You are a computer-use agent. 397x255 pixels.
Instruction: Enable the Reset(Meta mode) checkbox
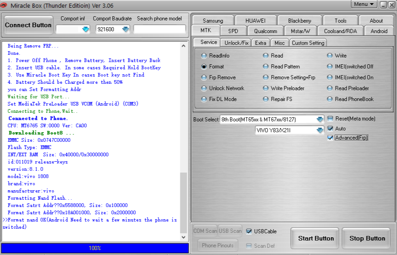tap(330, 119)
